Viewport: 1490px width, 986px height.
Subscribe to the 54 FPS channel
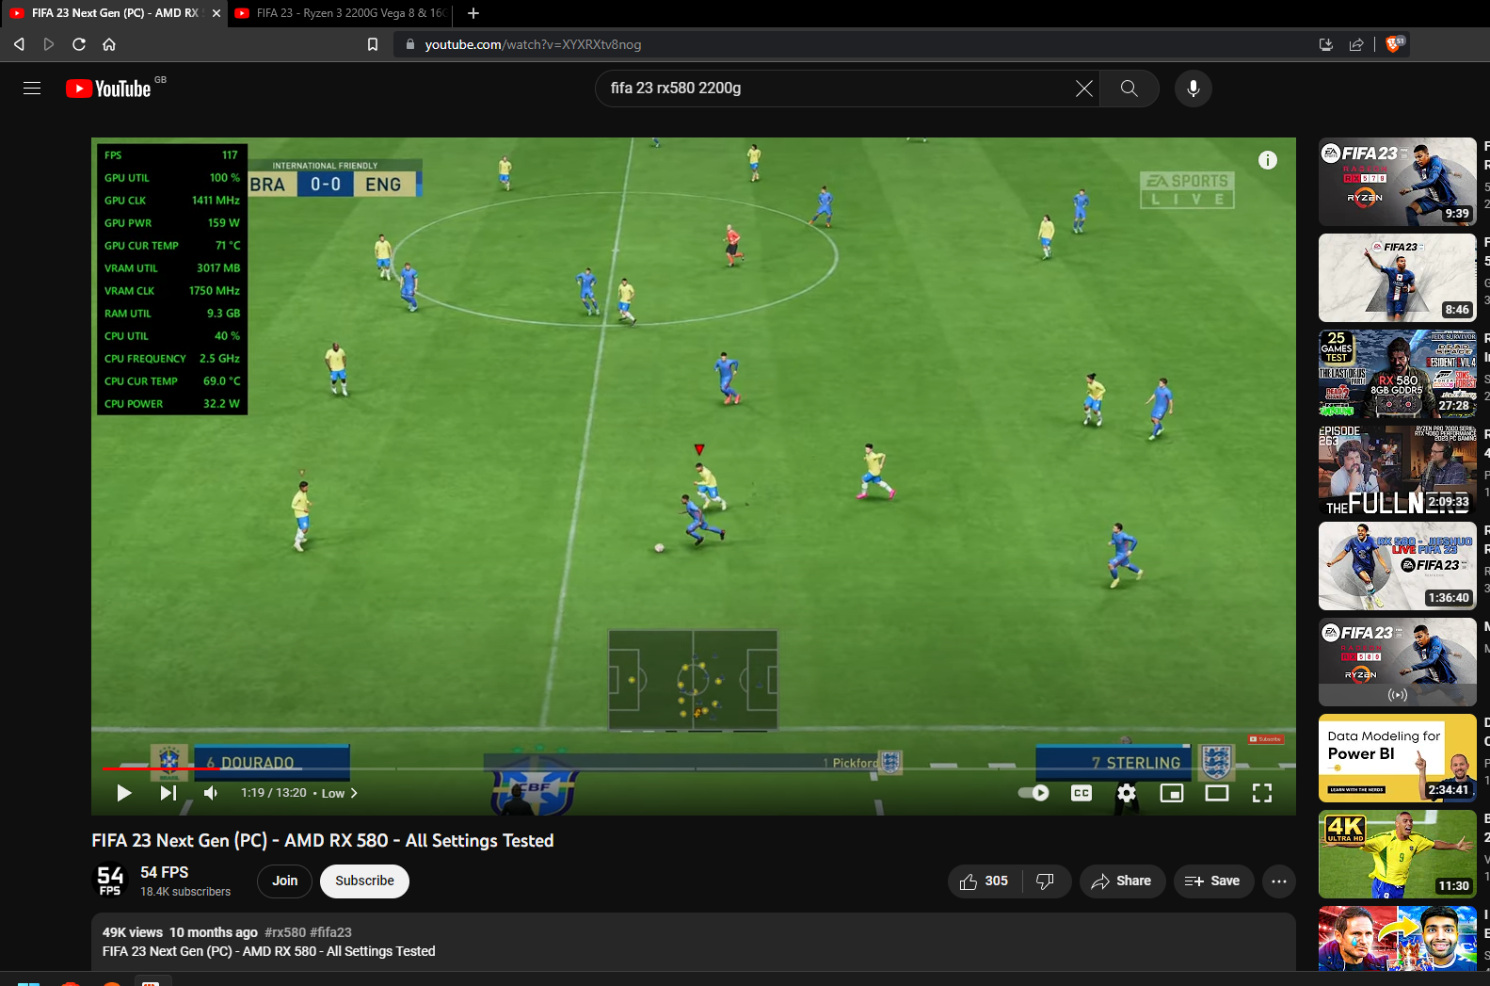[x=364, y=881]
